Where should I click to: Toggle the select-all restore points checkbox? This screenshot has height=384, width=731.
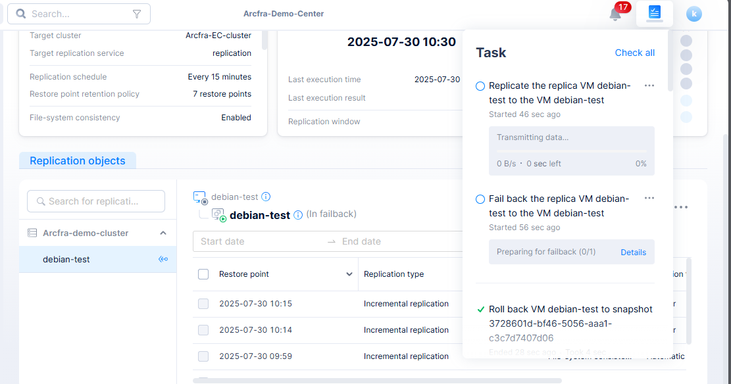coord(203,274)
